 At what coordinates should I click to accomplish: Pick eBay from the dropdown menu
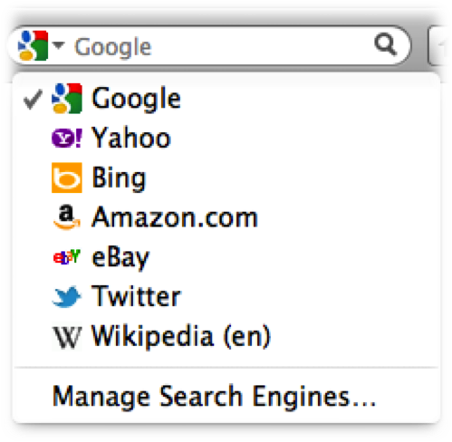[226, 257]
